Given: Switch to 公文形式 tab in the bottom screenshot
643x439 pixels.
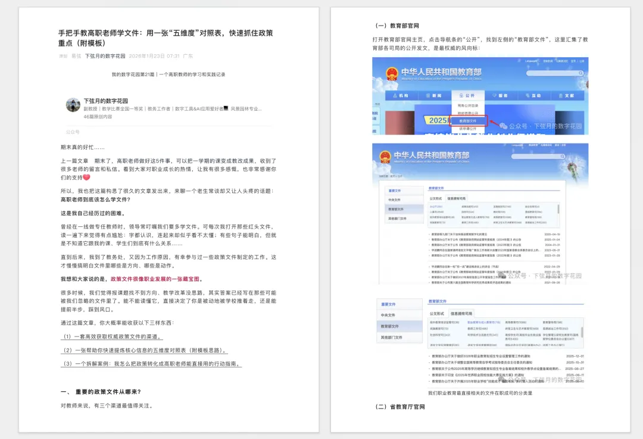Looking at the screenshot, I should [437, 313].
